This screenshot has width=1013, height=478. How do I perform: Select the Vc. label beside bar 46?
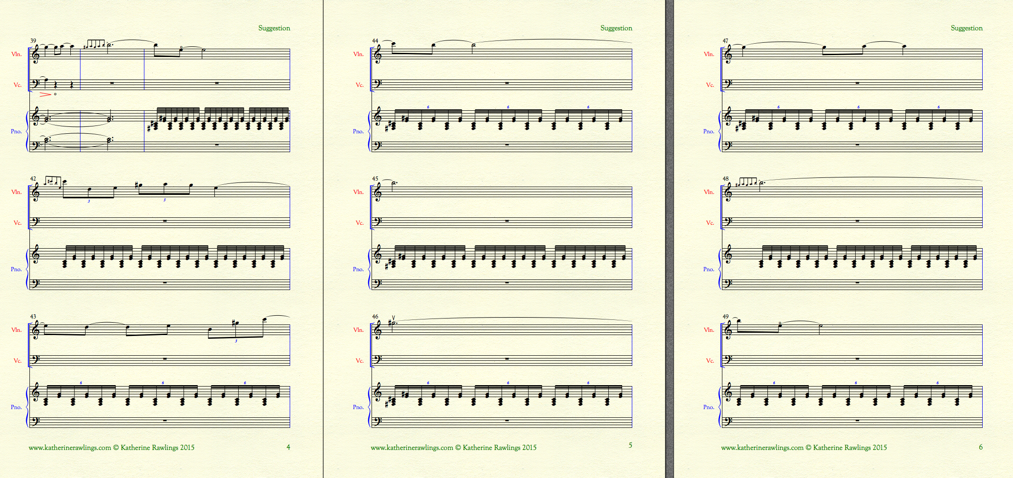pos(360,361)
